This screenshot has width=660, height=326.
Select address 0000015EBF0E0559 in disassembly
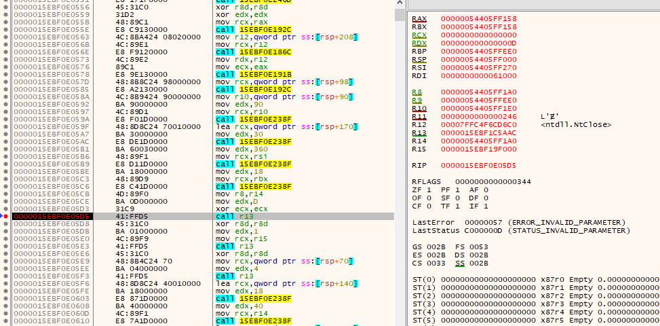tap(52, 14)
